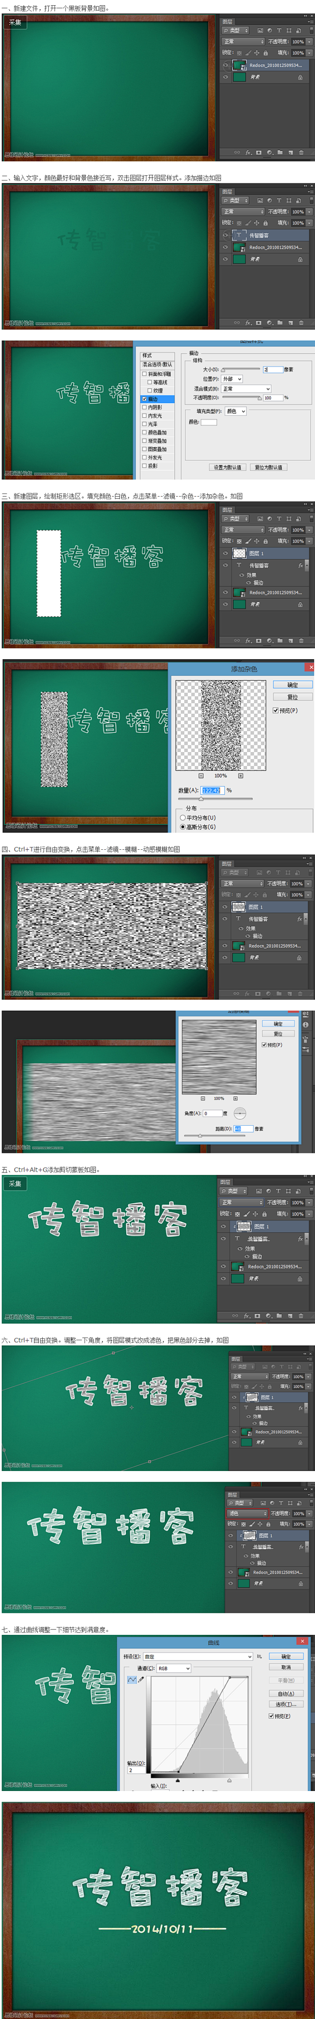Click 图层 tab in 滤色 panel

[x=233, y=1494]
